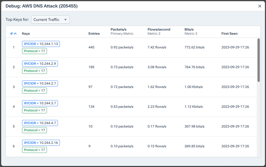This screenshot has height=167, width=266.
Task: Click the Keys column header
Action: tap(26, 34)
